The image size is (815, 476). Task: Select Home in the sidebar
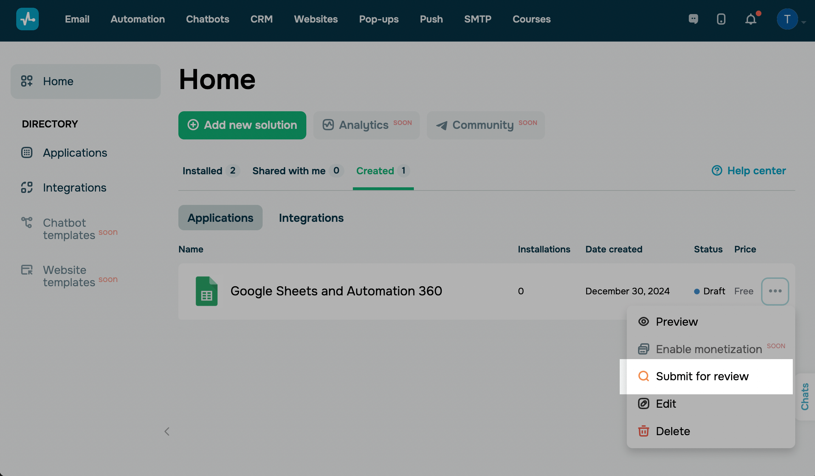(x=86, y=81)
